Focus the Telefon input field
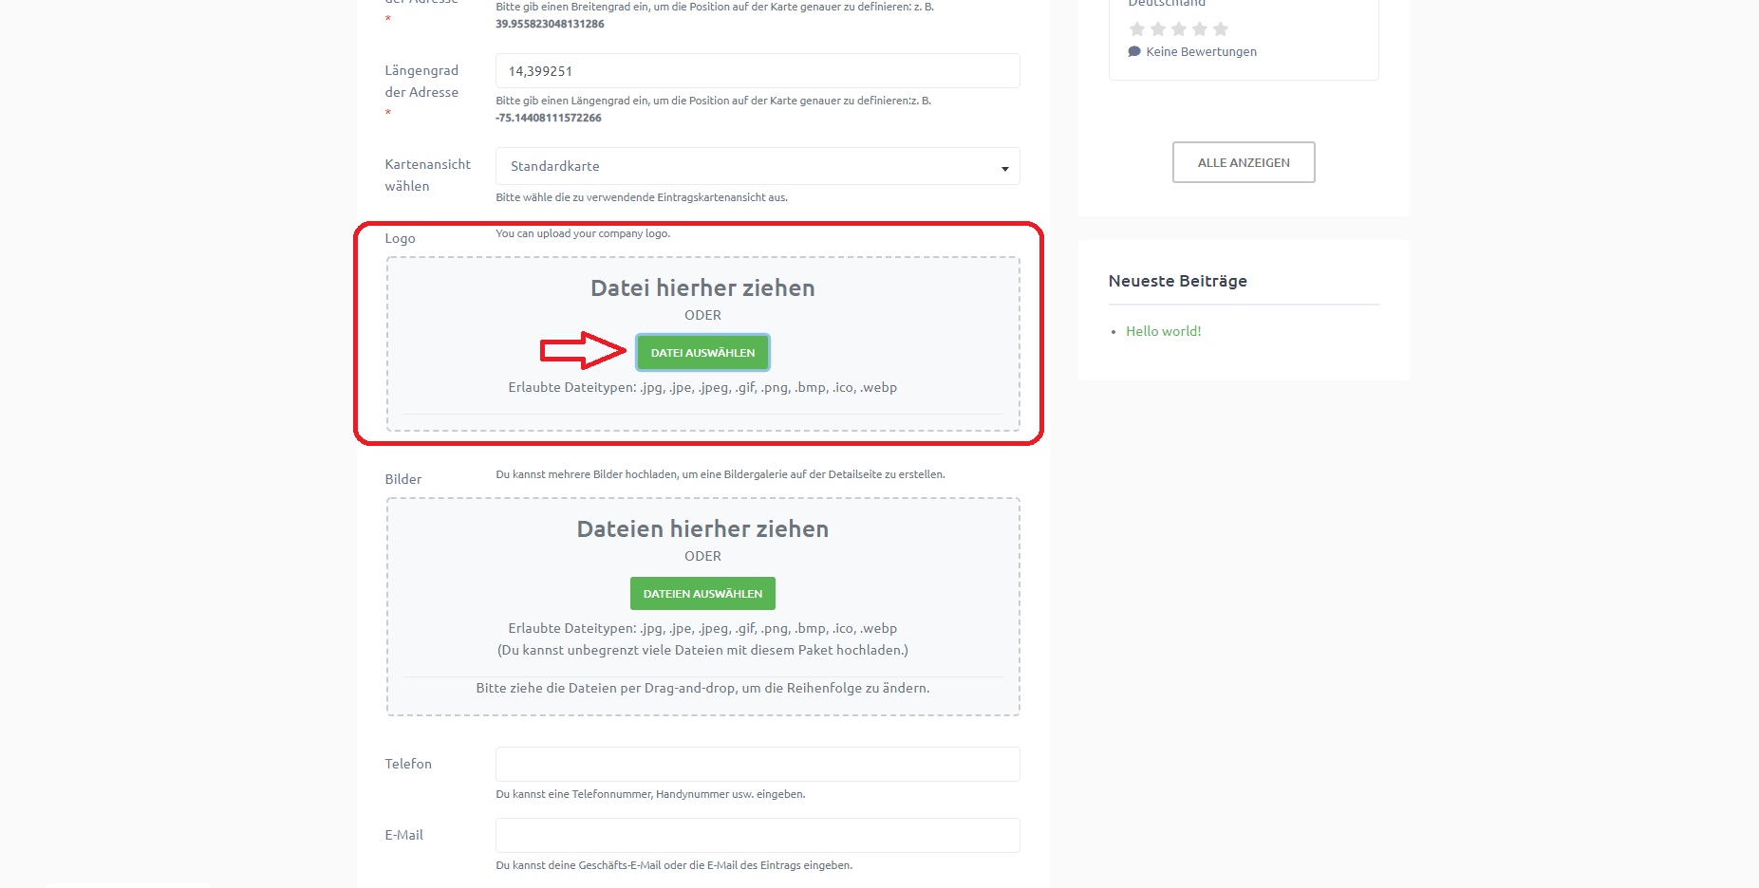 click(758, 764)
